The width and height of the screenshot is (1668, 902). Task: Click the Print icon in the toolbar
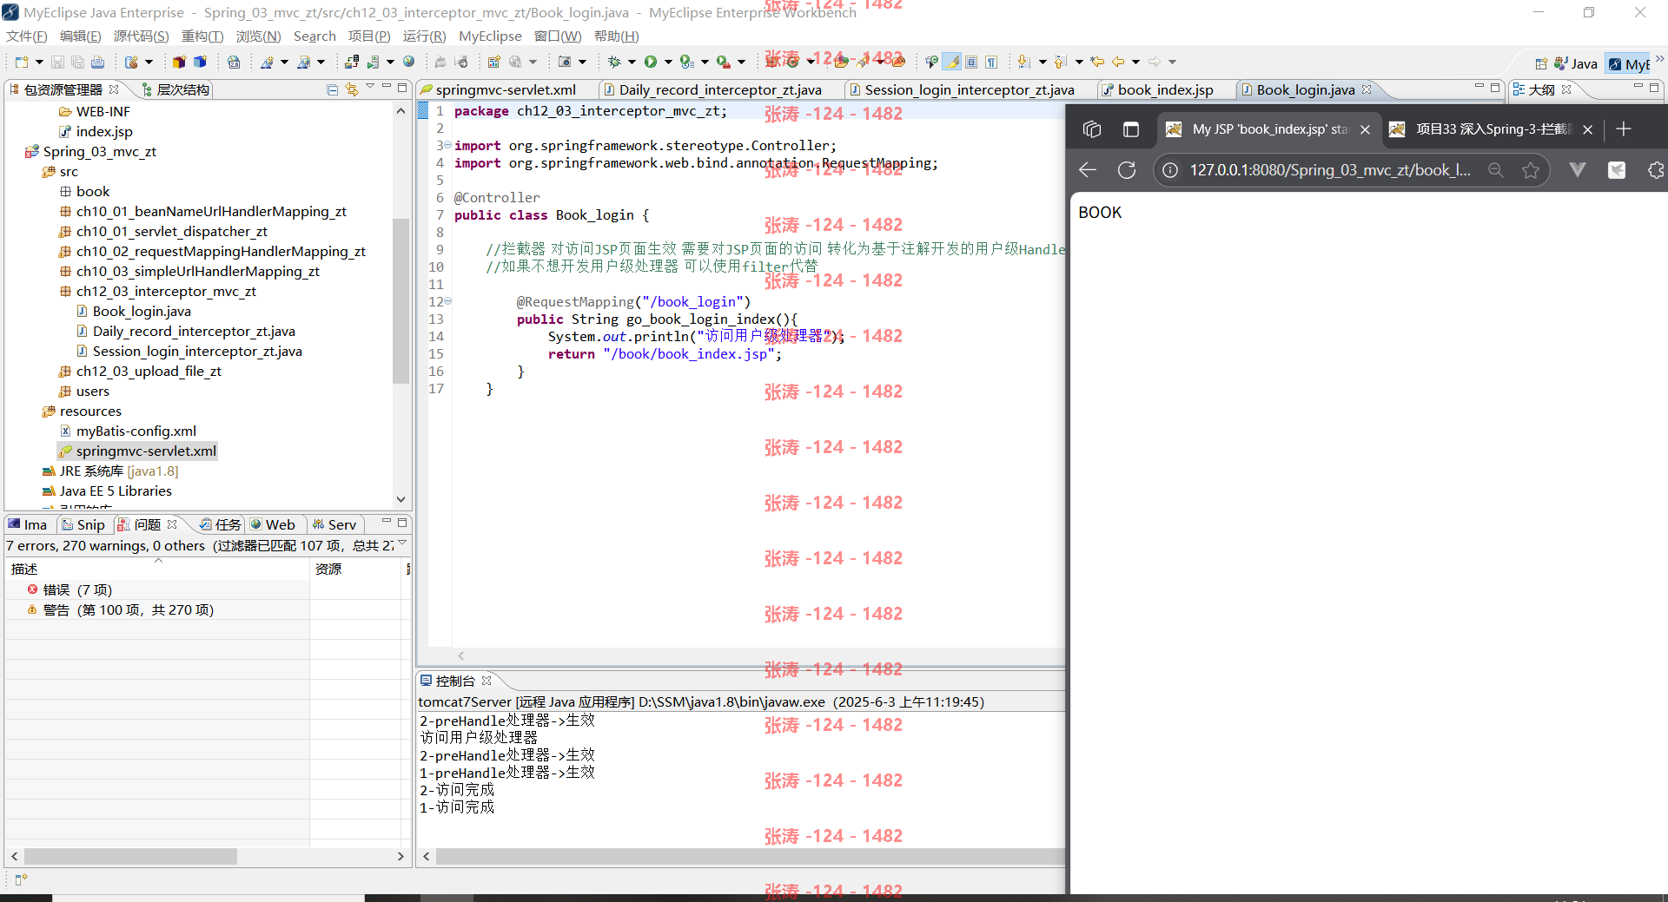(97, 62)
